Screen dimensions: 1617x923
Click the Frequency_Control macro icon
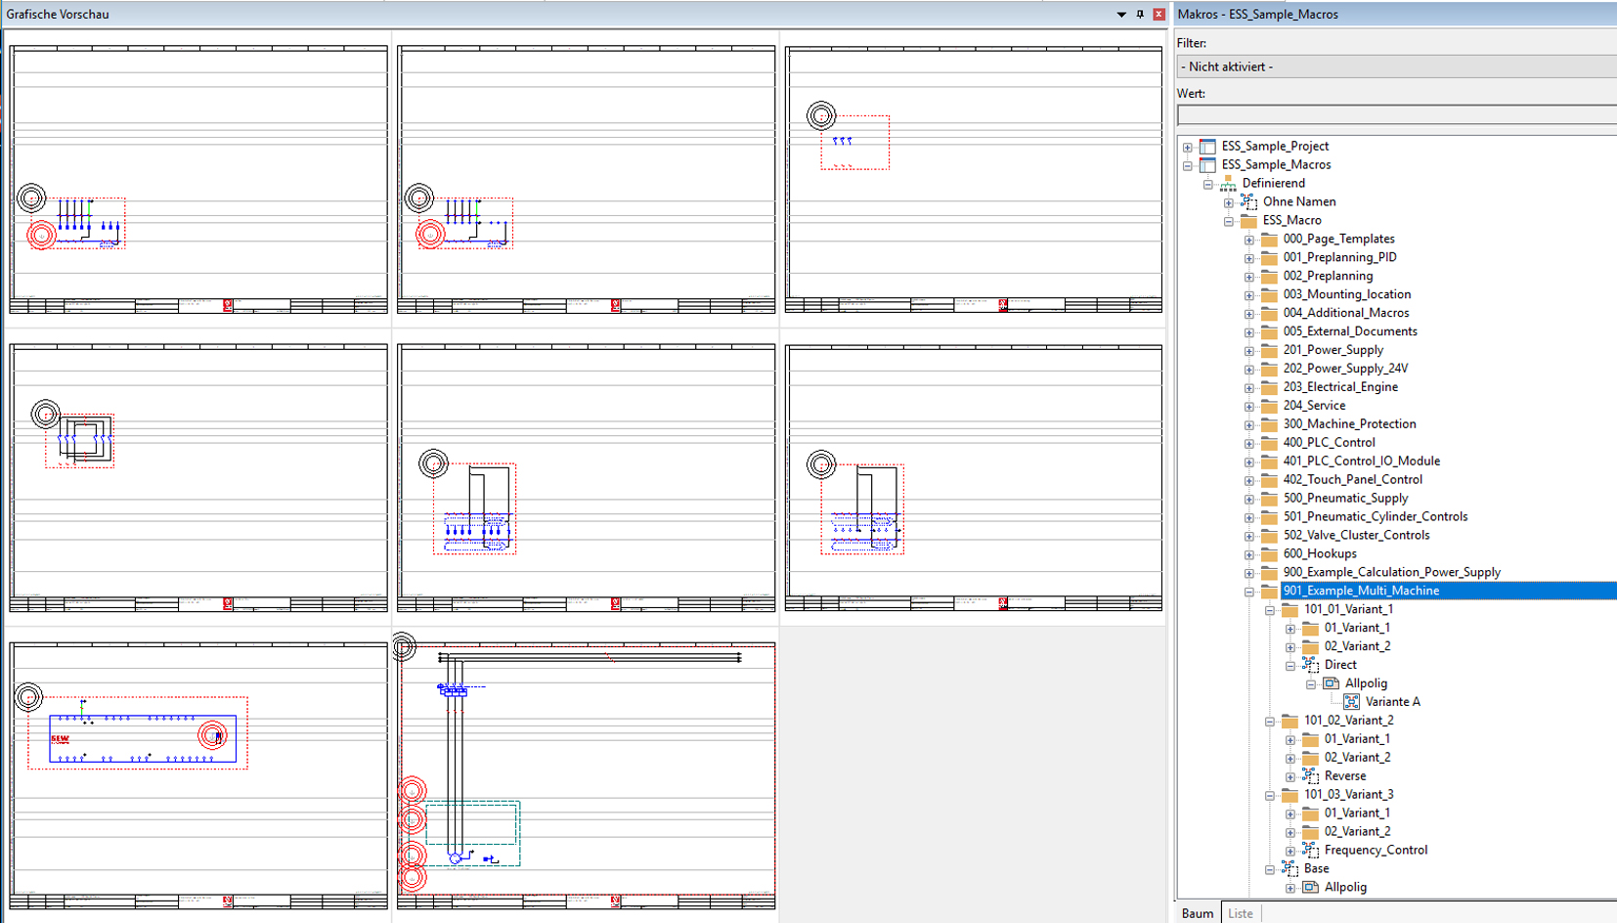[1310, 851]
